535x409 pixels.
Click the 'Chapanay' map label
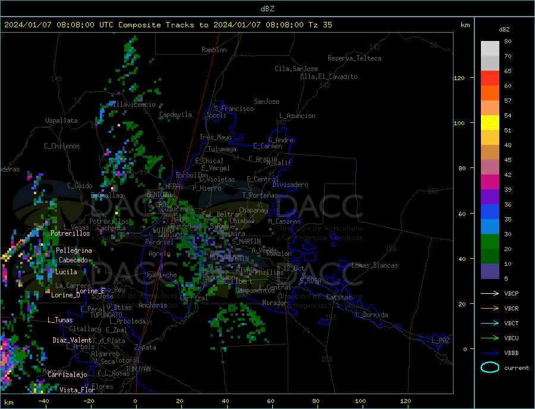pyautogui.click(x=253, y=210)
